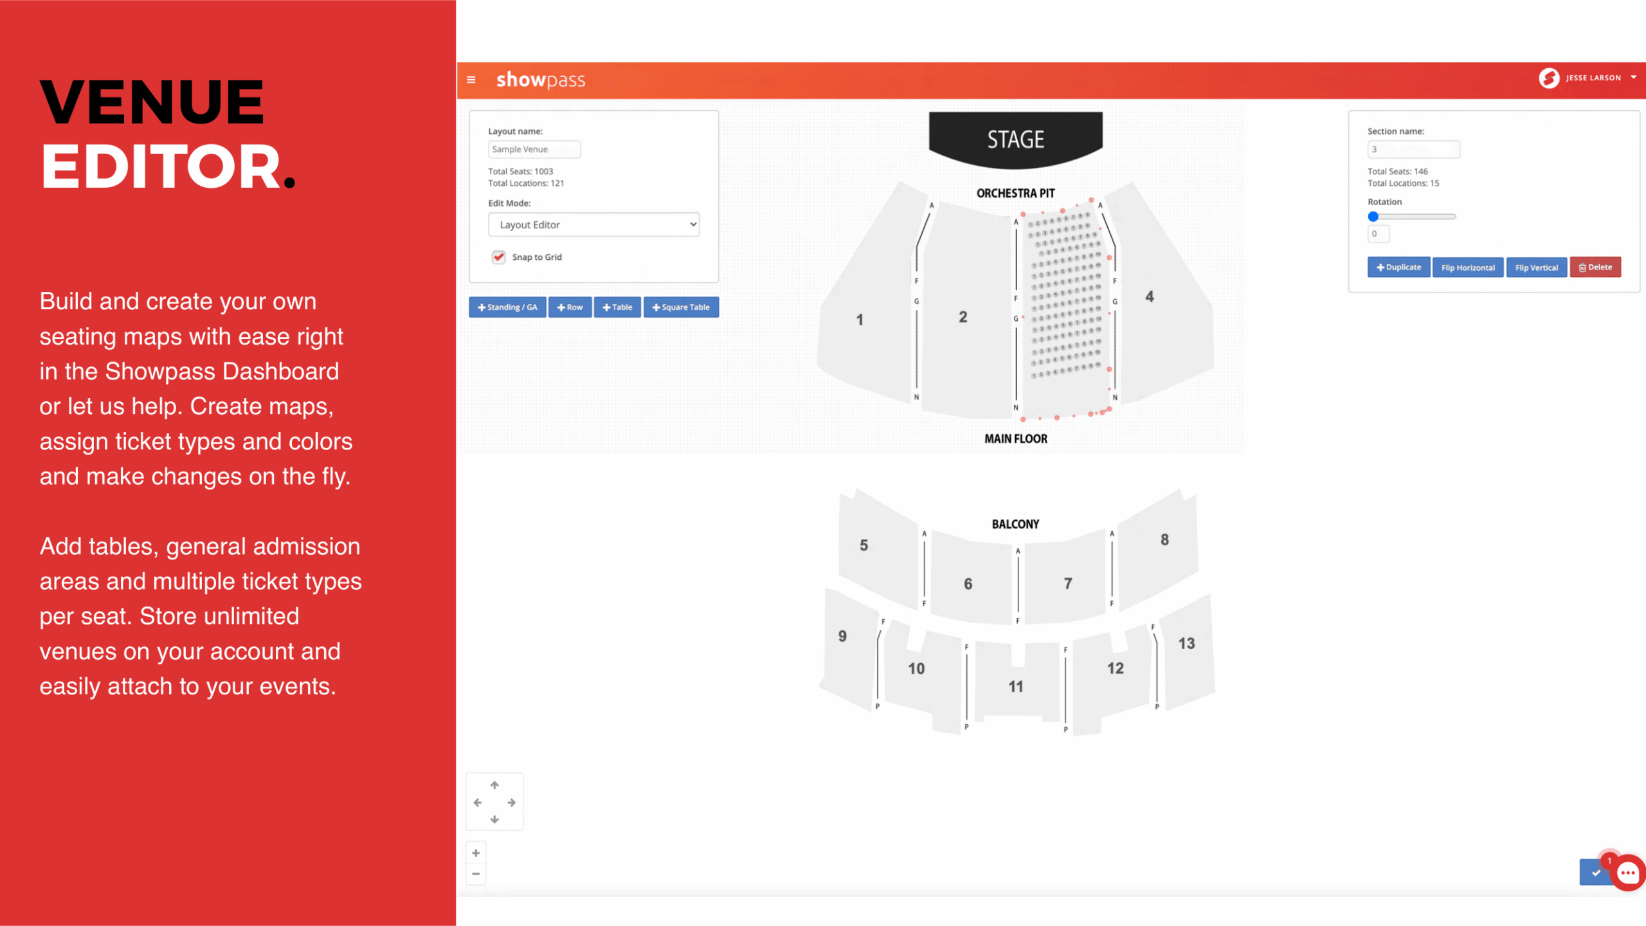Expand the Jesse Larson account menu arrow
Screen dimensions: 1646x926
click(1634, 78)
